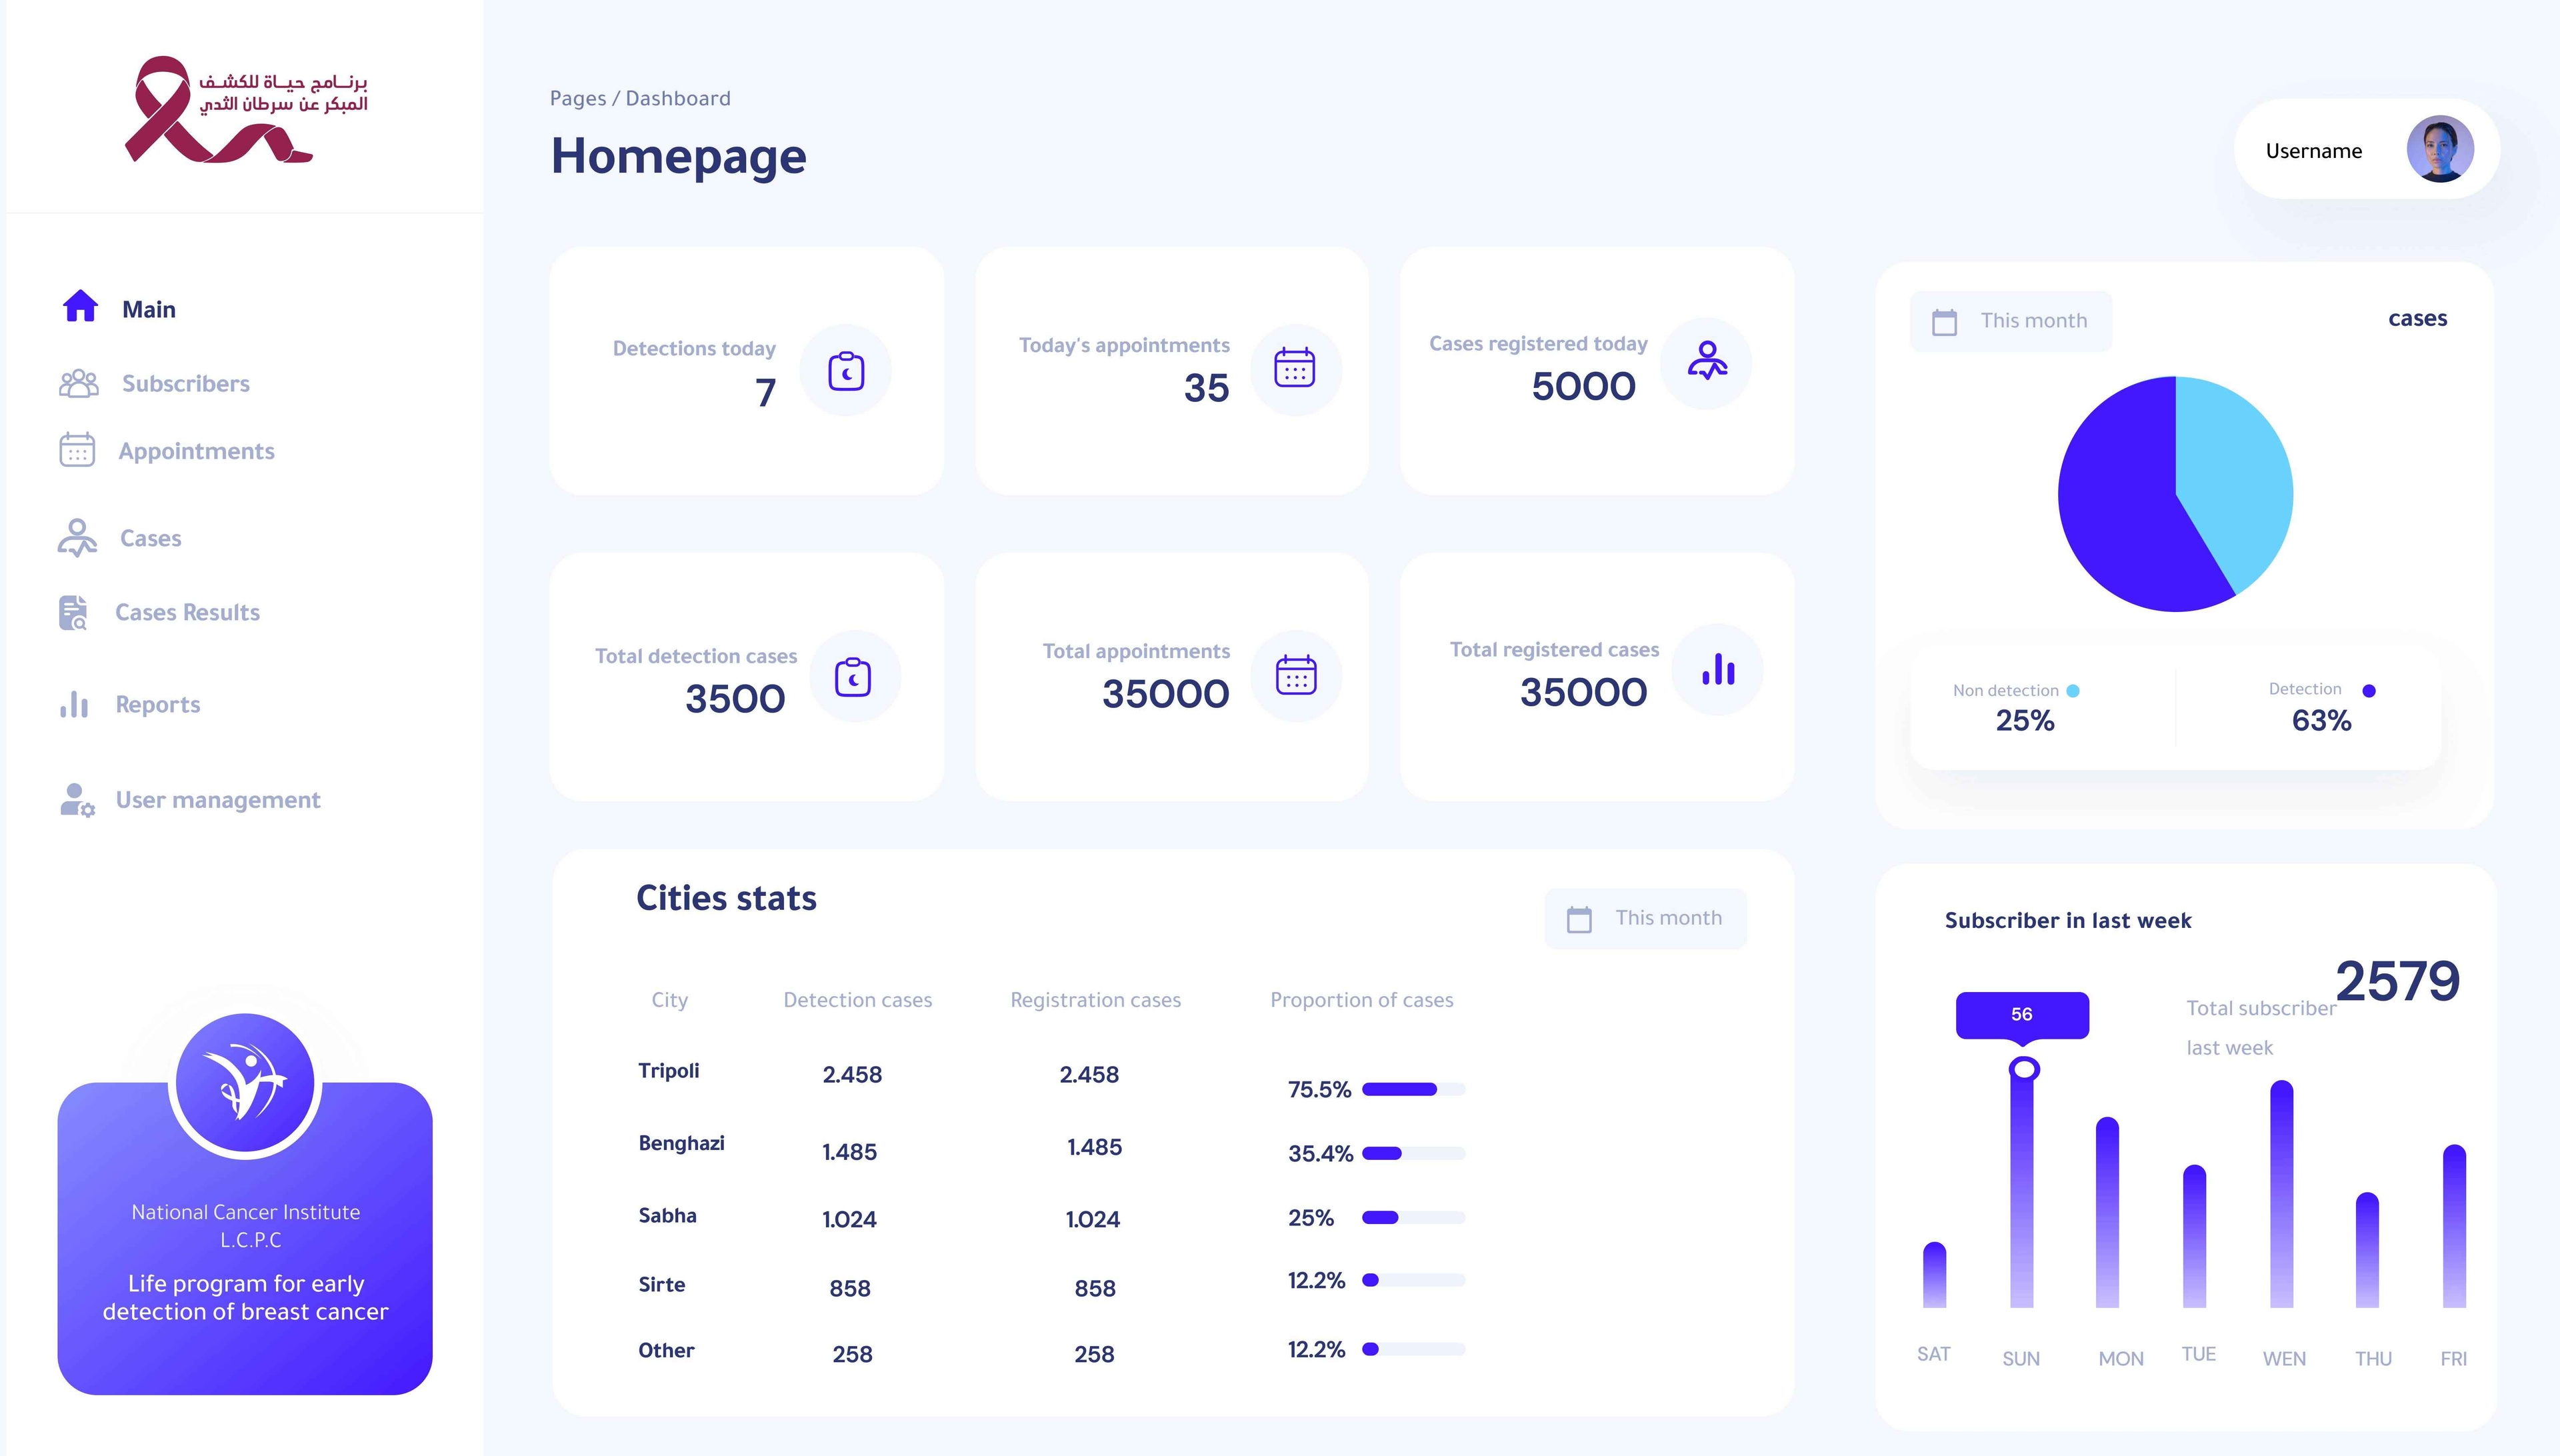2560x1456 pixels.
Task: Click the calendar icon in Total appointments
Action: [1295, 675]
